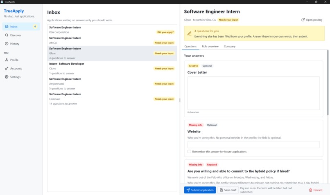The height and width of the screenshot is (195, 330).
Task: Select the Amperesand application row
Action: 112,84
